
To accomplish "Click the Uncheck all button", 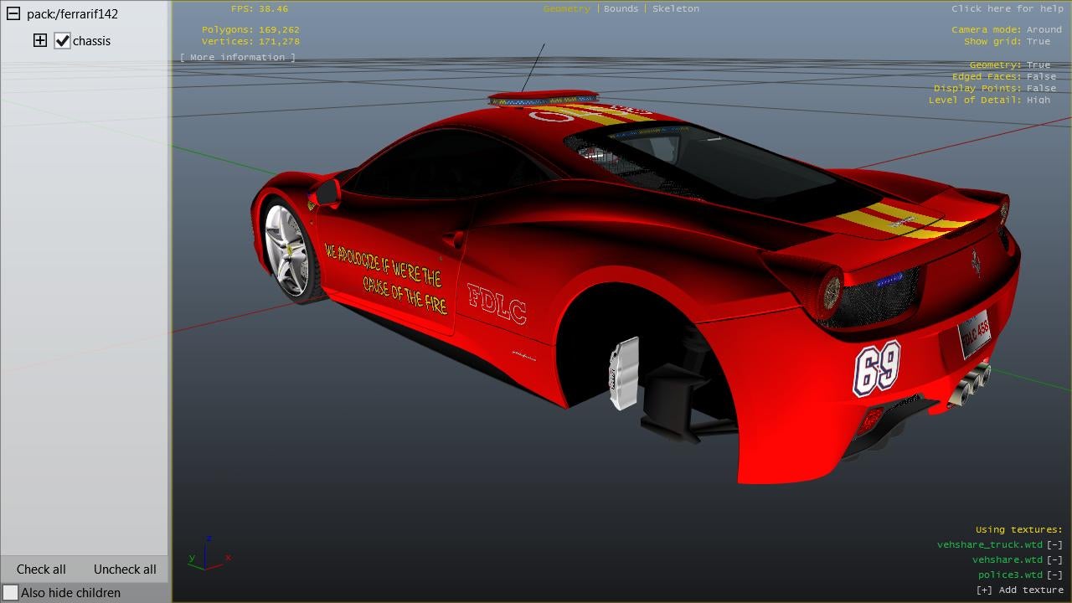I will tap(125, 569).
